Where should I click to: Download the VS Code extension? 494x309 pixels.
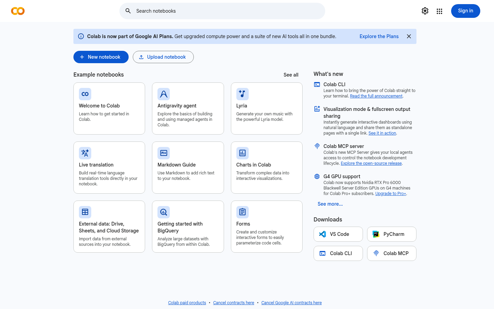point(338,234)
